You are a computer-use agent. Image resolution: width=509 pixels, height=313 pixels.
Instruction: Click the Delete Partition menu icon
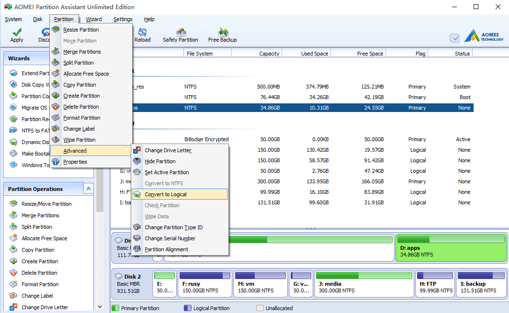pyautogui.click(x=56, y=106)
